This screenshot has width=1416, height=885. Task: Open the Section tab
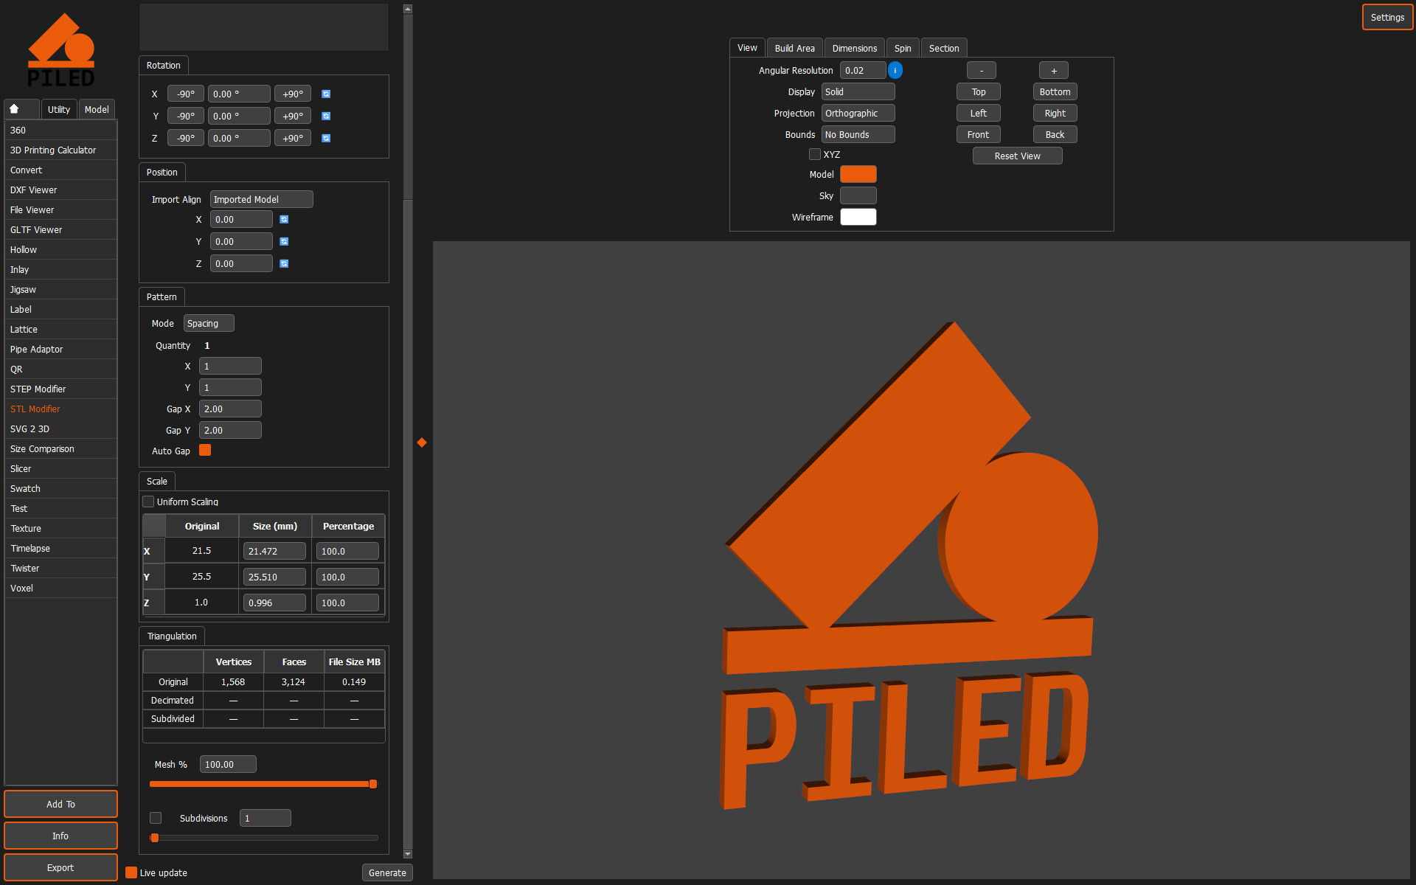coord(944,49)
